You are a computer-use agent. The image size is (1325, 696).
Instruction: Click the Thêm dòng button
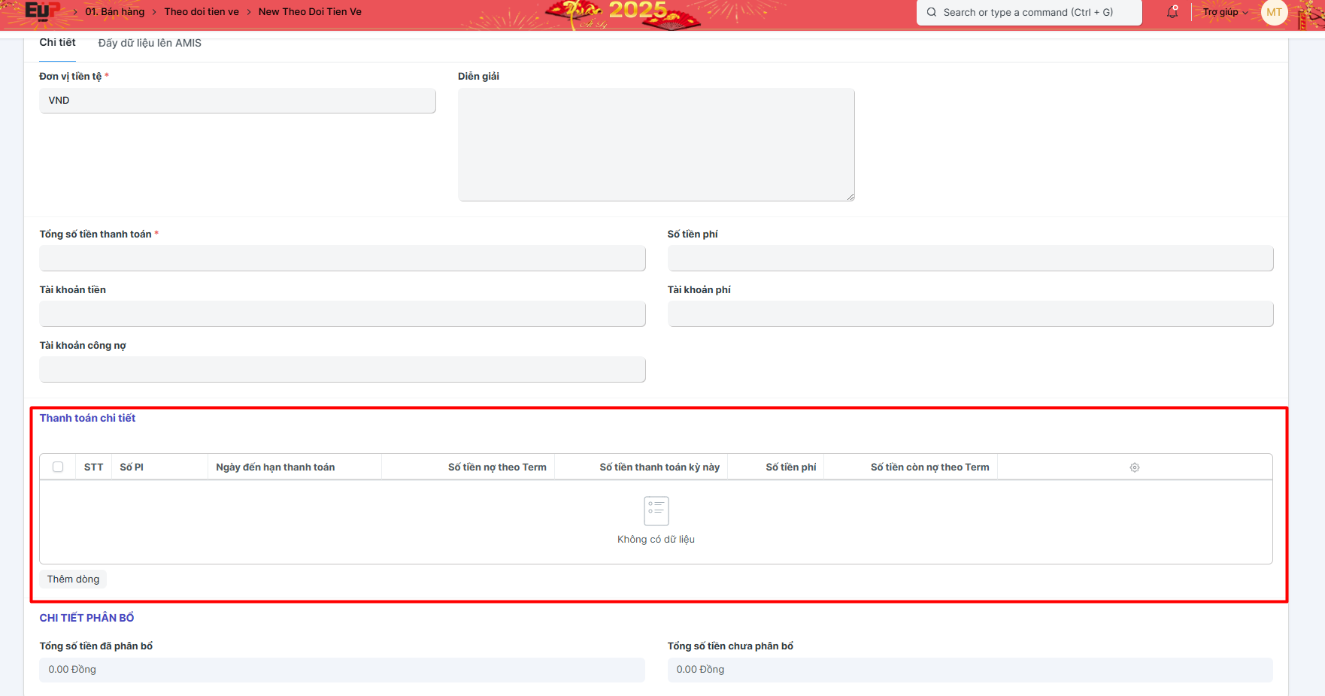pos(73,579)
